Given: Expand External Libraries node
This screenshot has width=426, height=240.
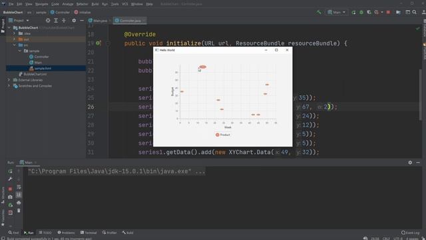Looking at the screenshot, I should coord(9,80).
